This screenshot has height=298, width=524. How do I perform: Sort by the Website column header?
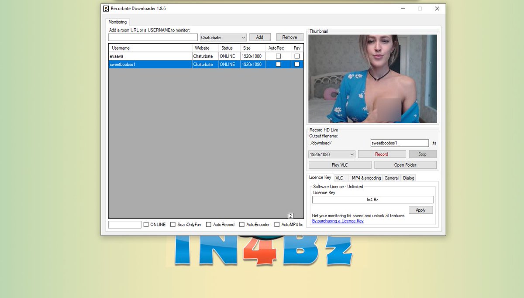(205, 48)
